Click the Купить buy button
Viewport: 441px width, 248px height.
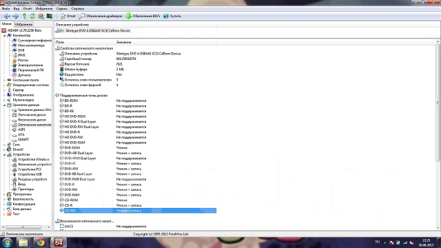172,16
